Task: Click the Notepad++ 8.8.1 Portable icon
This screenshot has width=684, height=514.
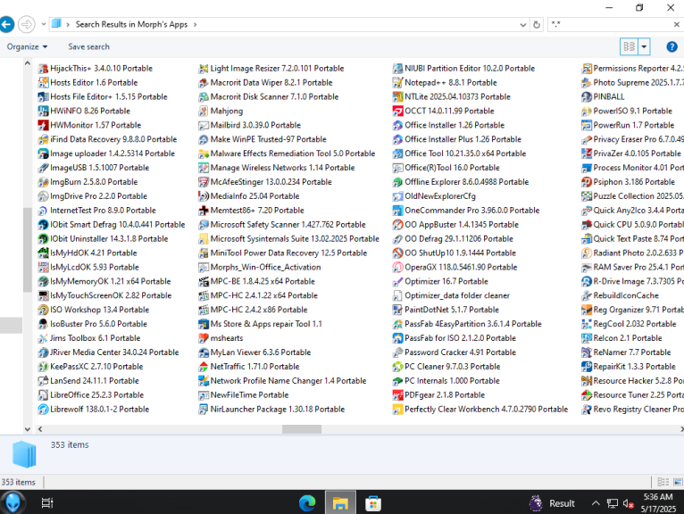Action: 397,83
